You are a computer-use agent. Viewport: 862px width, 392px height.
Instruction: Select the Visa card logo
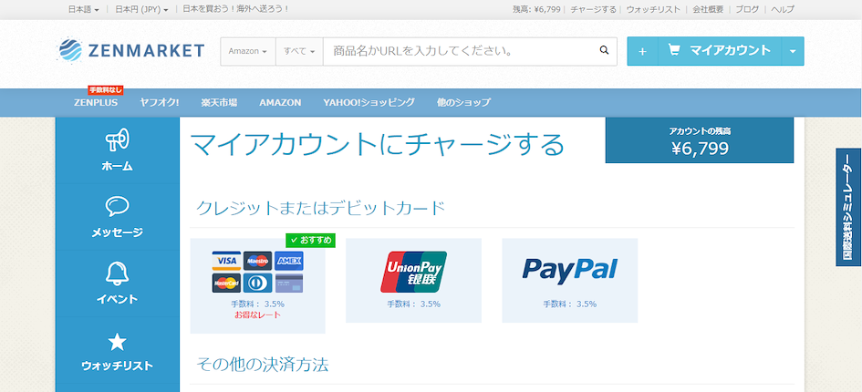(x=226, y=261)
